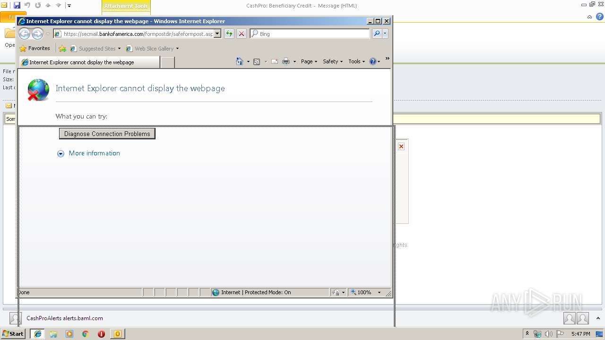Click Outlook taskbar icon
Viewport: 605px width, 340px height.
(117, 334)
